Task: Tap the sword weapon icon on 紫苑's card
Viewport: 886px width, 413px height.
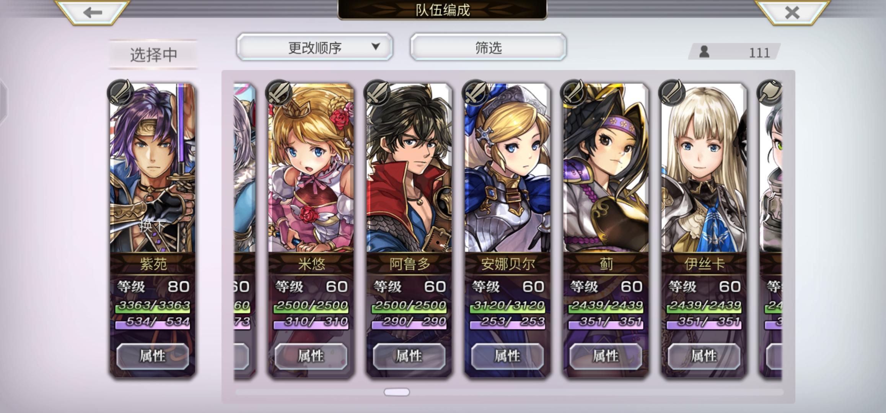Action: pos(120,92)
